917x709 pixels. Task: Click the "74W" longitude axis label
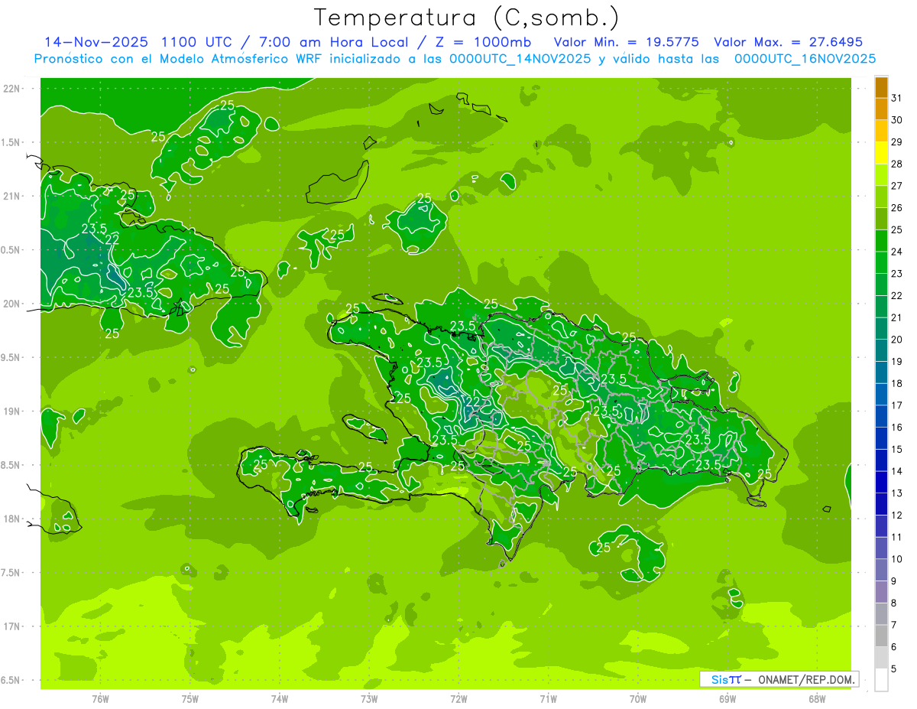point(280,699)
